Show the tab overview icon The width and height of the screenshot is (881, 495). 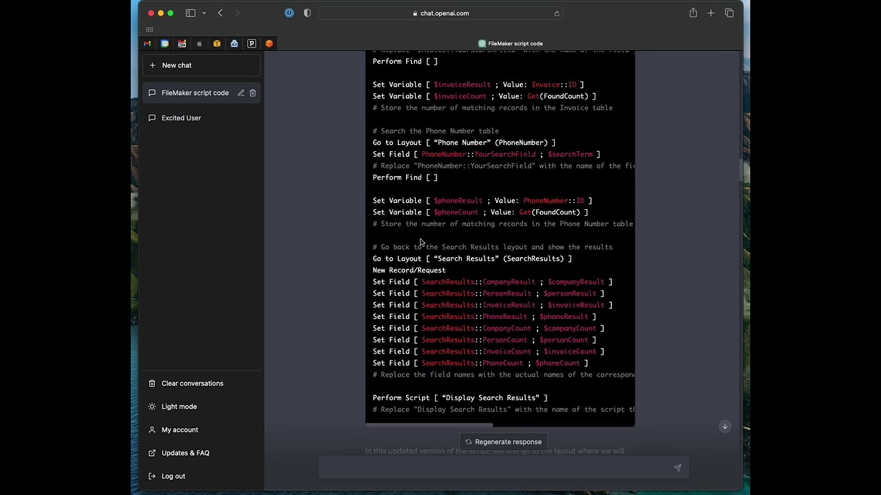[x=730, y=13]
